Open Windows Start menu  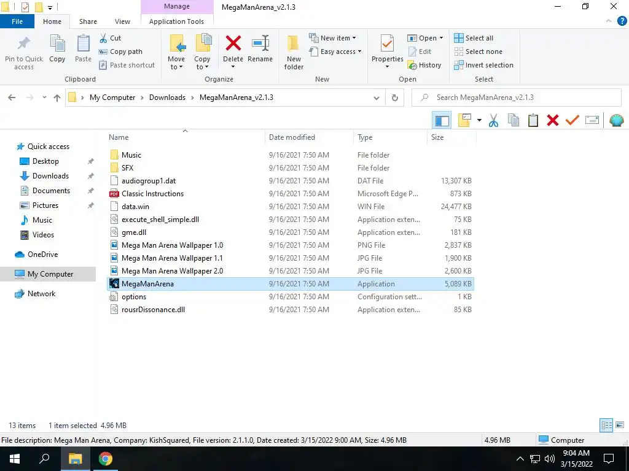tap(15, 459)
